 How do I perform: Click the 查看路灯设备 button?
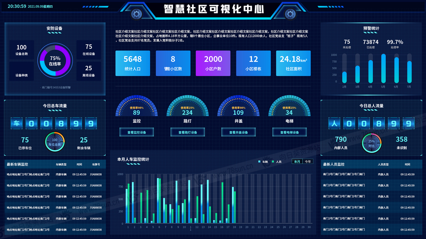pos(187,132)
